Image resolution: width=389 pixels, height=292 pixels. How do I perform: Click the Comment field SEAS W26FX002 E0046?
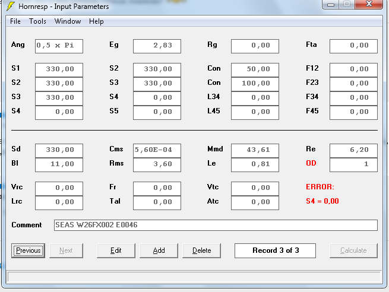tap(216, 225)
